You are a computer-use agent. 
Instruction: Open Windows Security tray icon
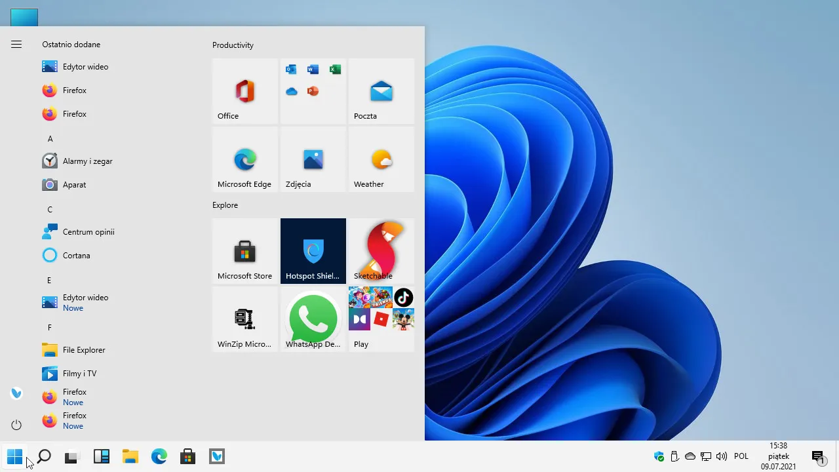click(659, 456)
